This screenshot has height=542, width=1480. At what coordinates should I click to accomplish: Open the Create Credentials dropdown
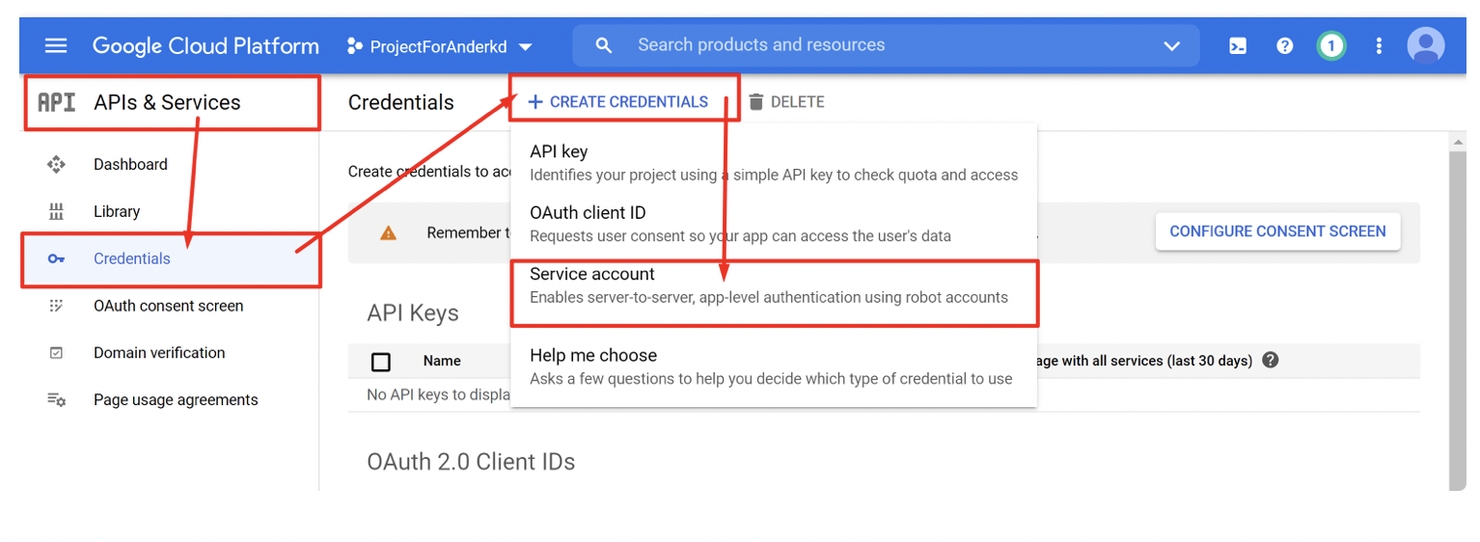tap(618, 102)
